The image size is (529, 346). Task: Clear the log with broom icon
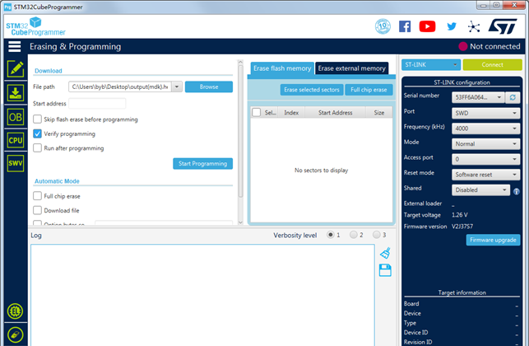point(385,253)
